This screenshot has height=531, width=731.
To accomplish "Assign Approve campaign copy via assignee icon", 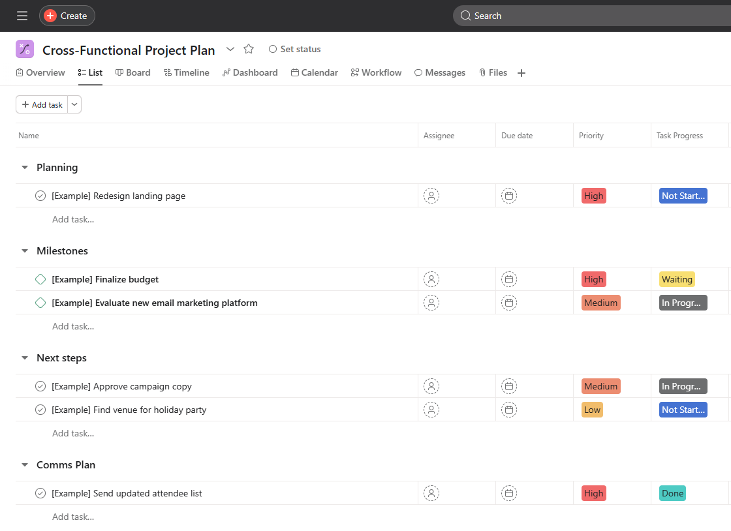I will tap(431, 386).
